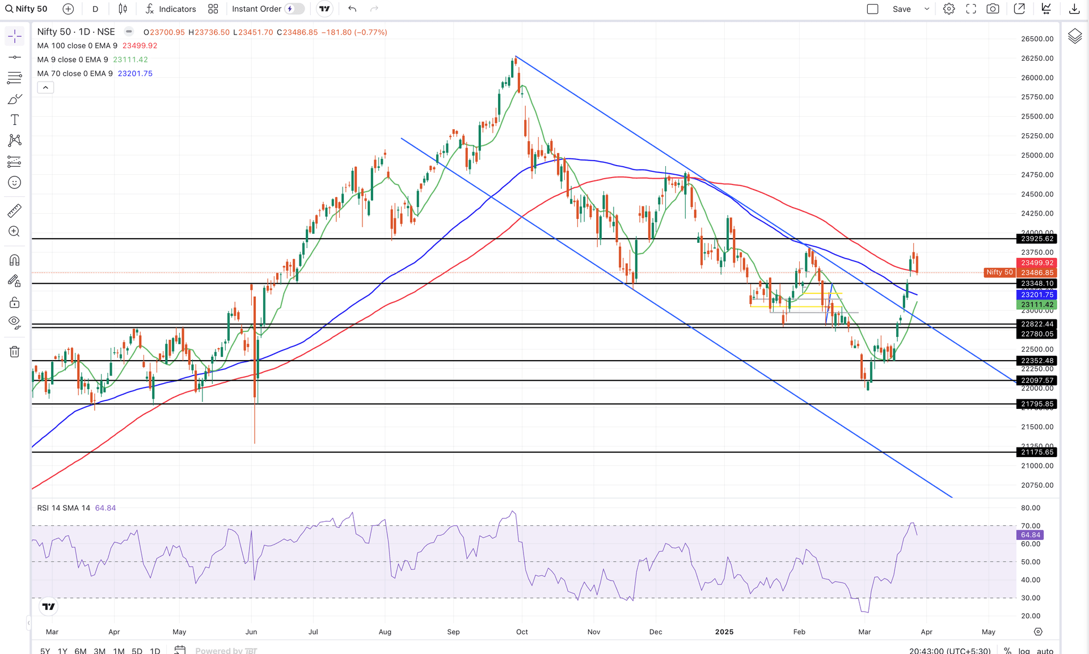
Task: Open the forecasting and measurement tools
Action: coord(15,162)
